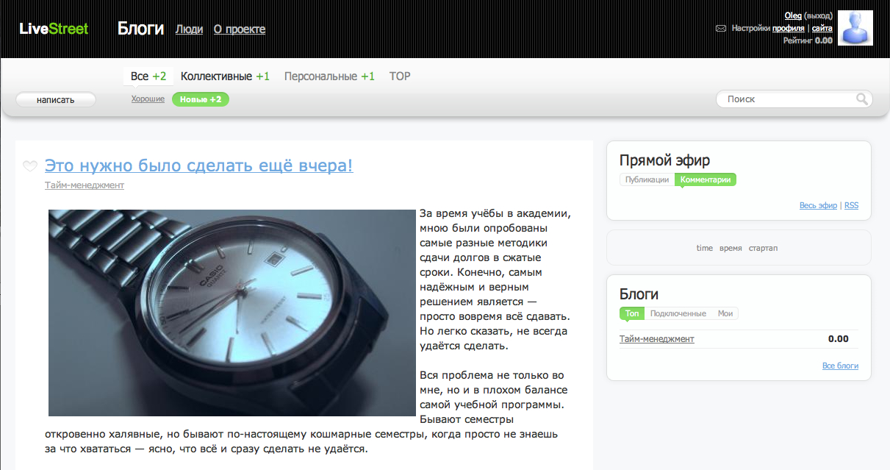Screen dimensions: 890x470
Task: Click the написать button
Action: (x=56, y=100)
